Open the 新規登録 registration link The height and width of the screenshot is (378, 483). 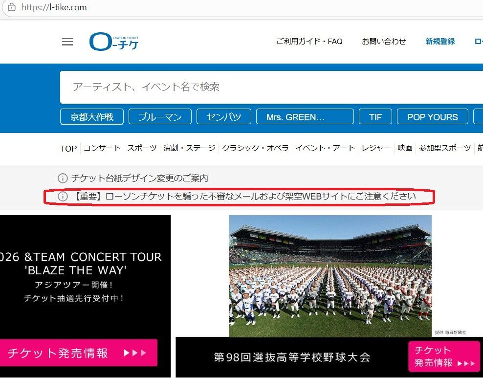click(440, 41)
